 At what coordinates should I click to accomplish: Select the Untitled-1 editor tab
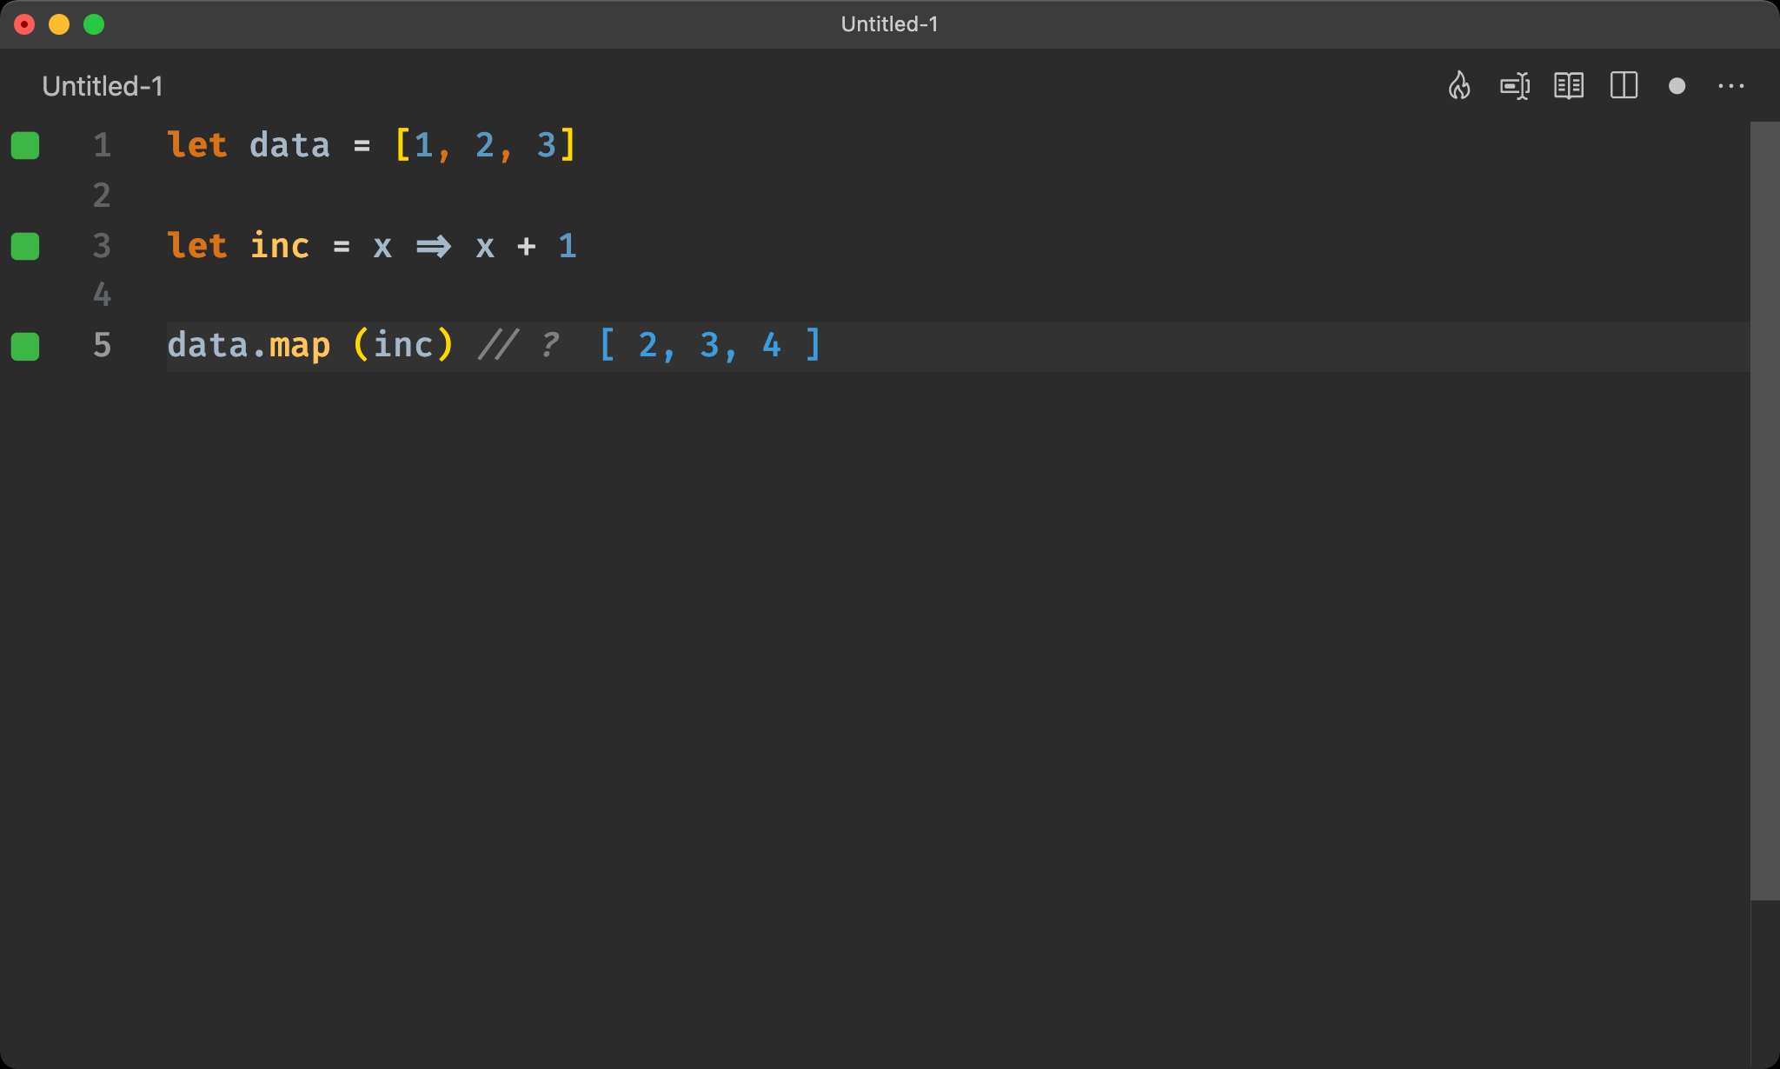(103, 86)
